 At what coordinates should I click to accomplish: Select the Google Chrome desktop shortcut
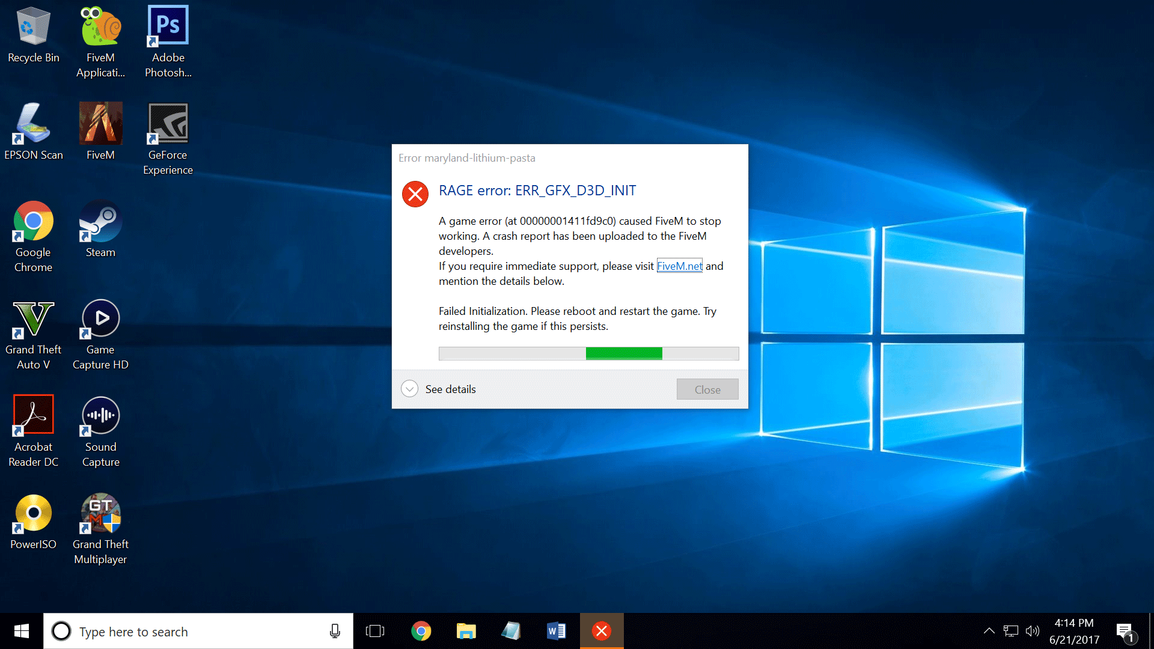point(34,237)
